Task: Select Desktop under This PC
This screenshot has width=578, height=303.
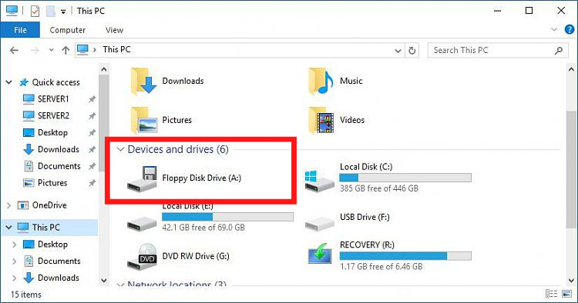Action: coord(52,244)
